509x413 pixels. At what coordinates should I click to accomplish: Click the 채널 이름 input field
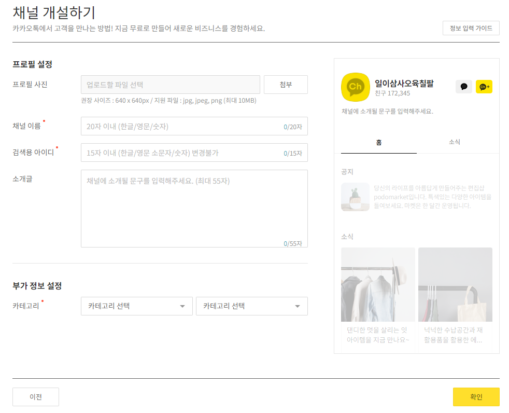click(194, 126)
